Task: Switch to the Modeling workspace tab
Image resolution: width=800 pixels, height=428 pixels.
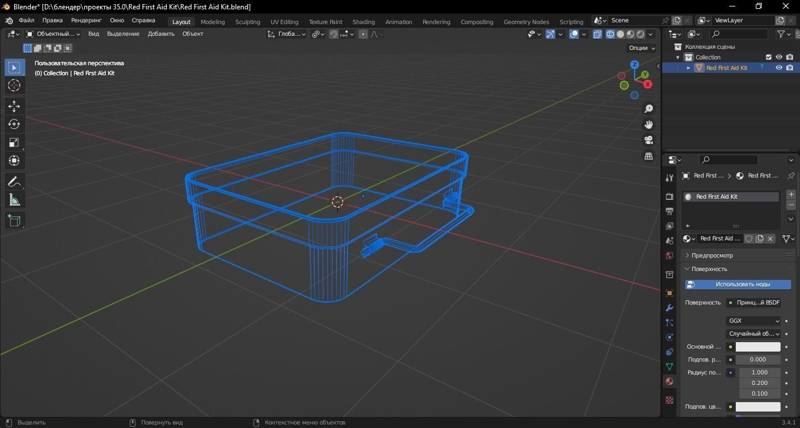Action: click(x=213, y=22)
